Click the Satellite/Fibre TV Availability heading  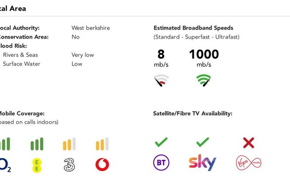pyautogui.click(x=193, y=114)
